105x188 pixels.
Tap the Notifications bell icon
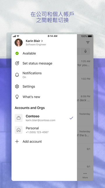17,75
